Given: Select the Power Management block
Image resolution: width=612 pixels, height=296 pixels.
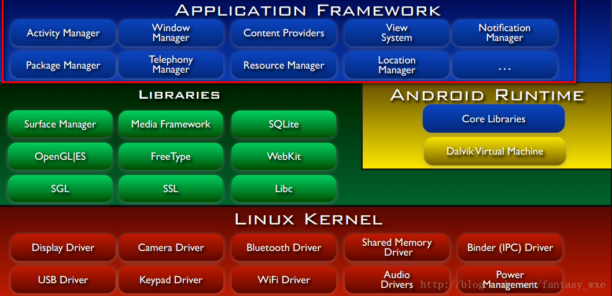Looking at the screenshot, I should click(510, 280).
